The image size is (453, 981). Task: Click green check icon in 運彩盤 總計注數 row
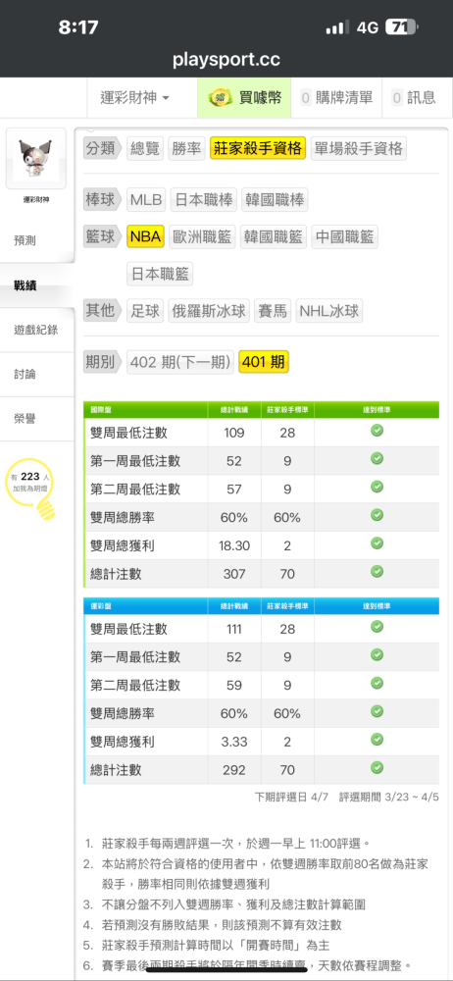[377, 768]
